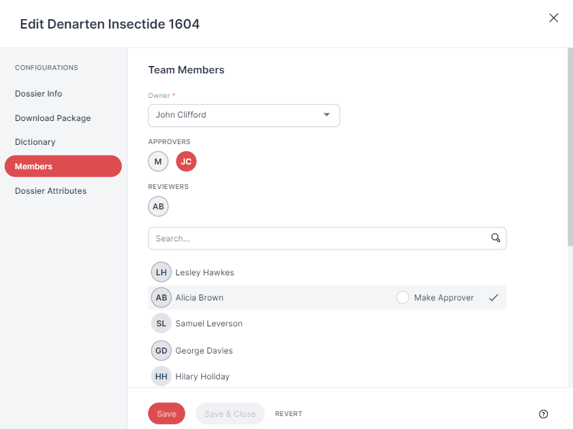Expand the Owner dropdown arrow

(x=326, y=114)
